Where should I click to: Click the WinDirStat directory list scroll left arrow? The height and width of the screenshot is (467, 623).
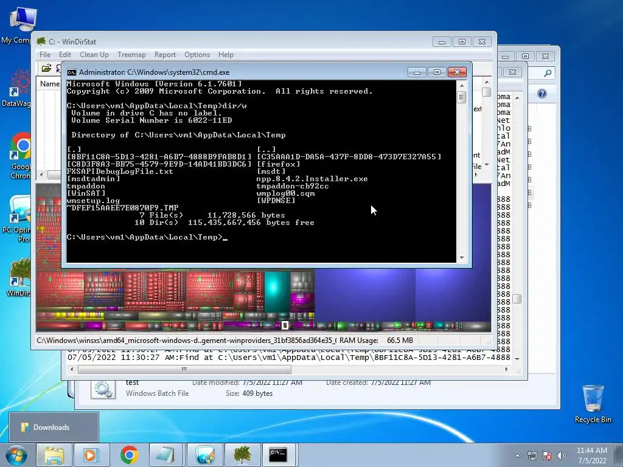click(x=41, y=175)
